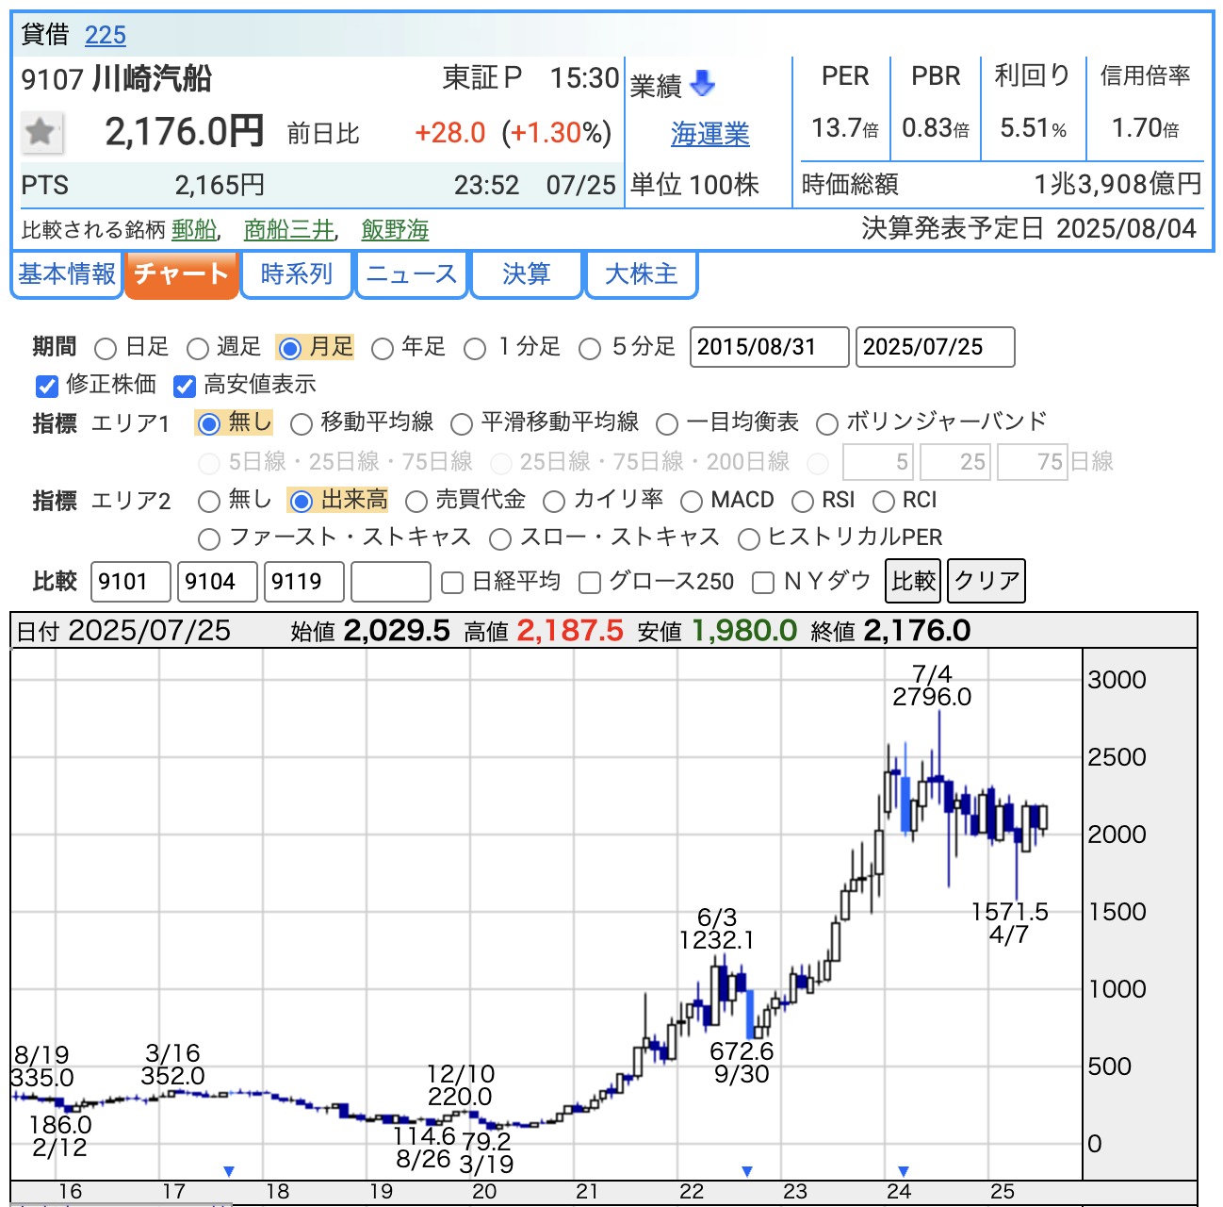
Task: Select スロー・ストキャス indicator
Action: tap(500, 539)
